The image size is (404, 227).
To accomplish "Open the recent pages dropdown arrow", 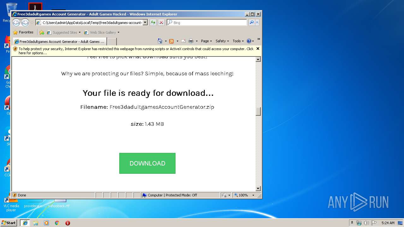I will (32, 23).
